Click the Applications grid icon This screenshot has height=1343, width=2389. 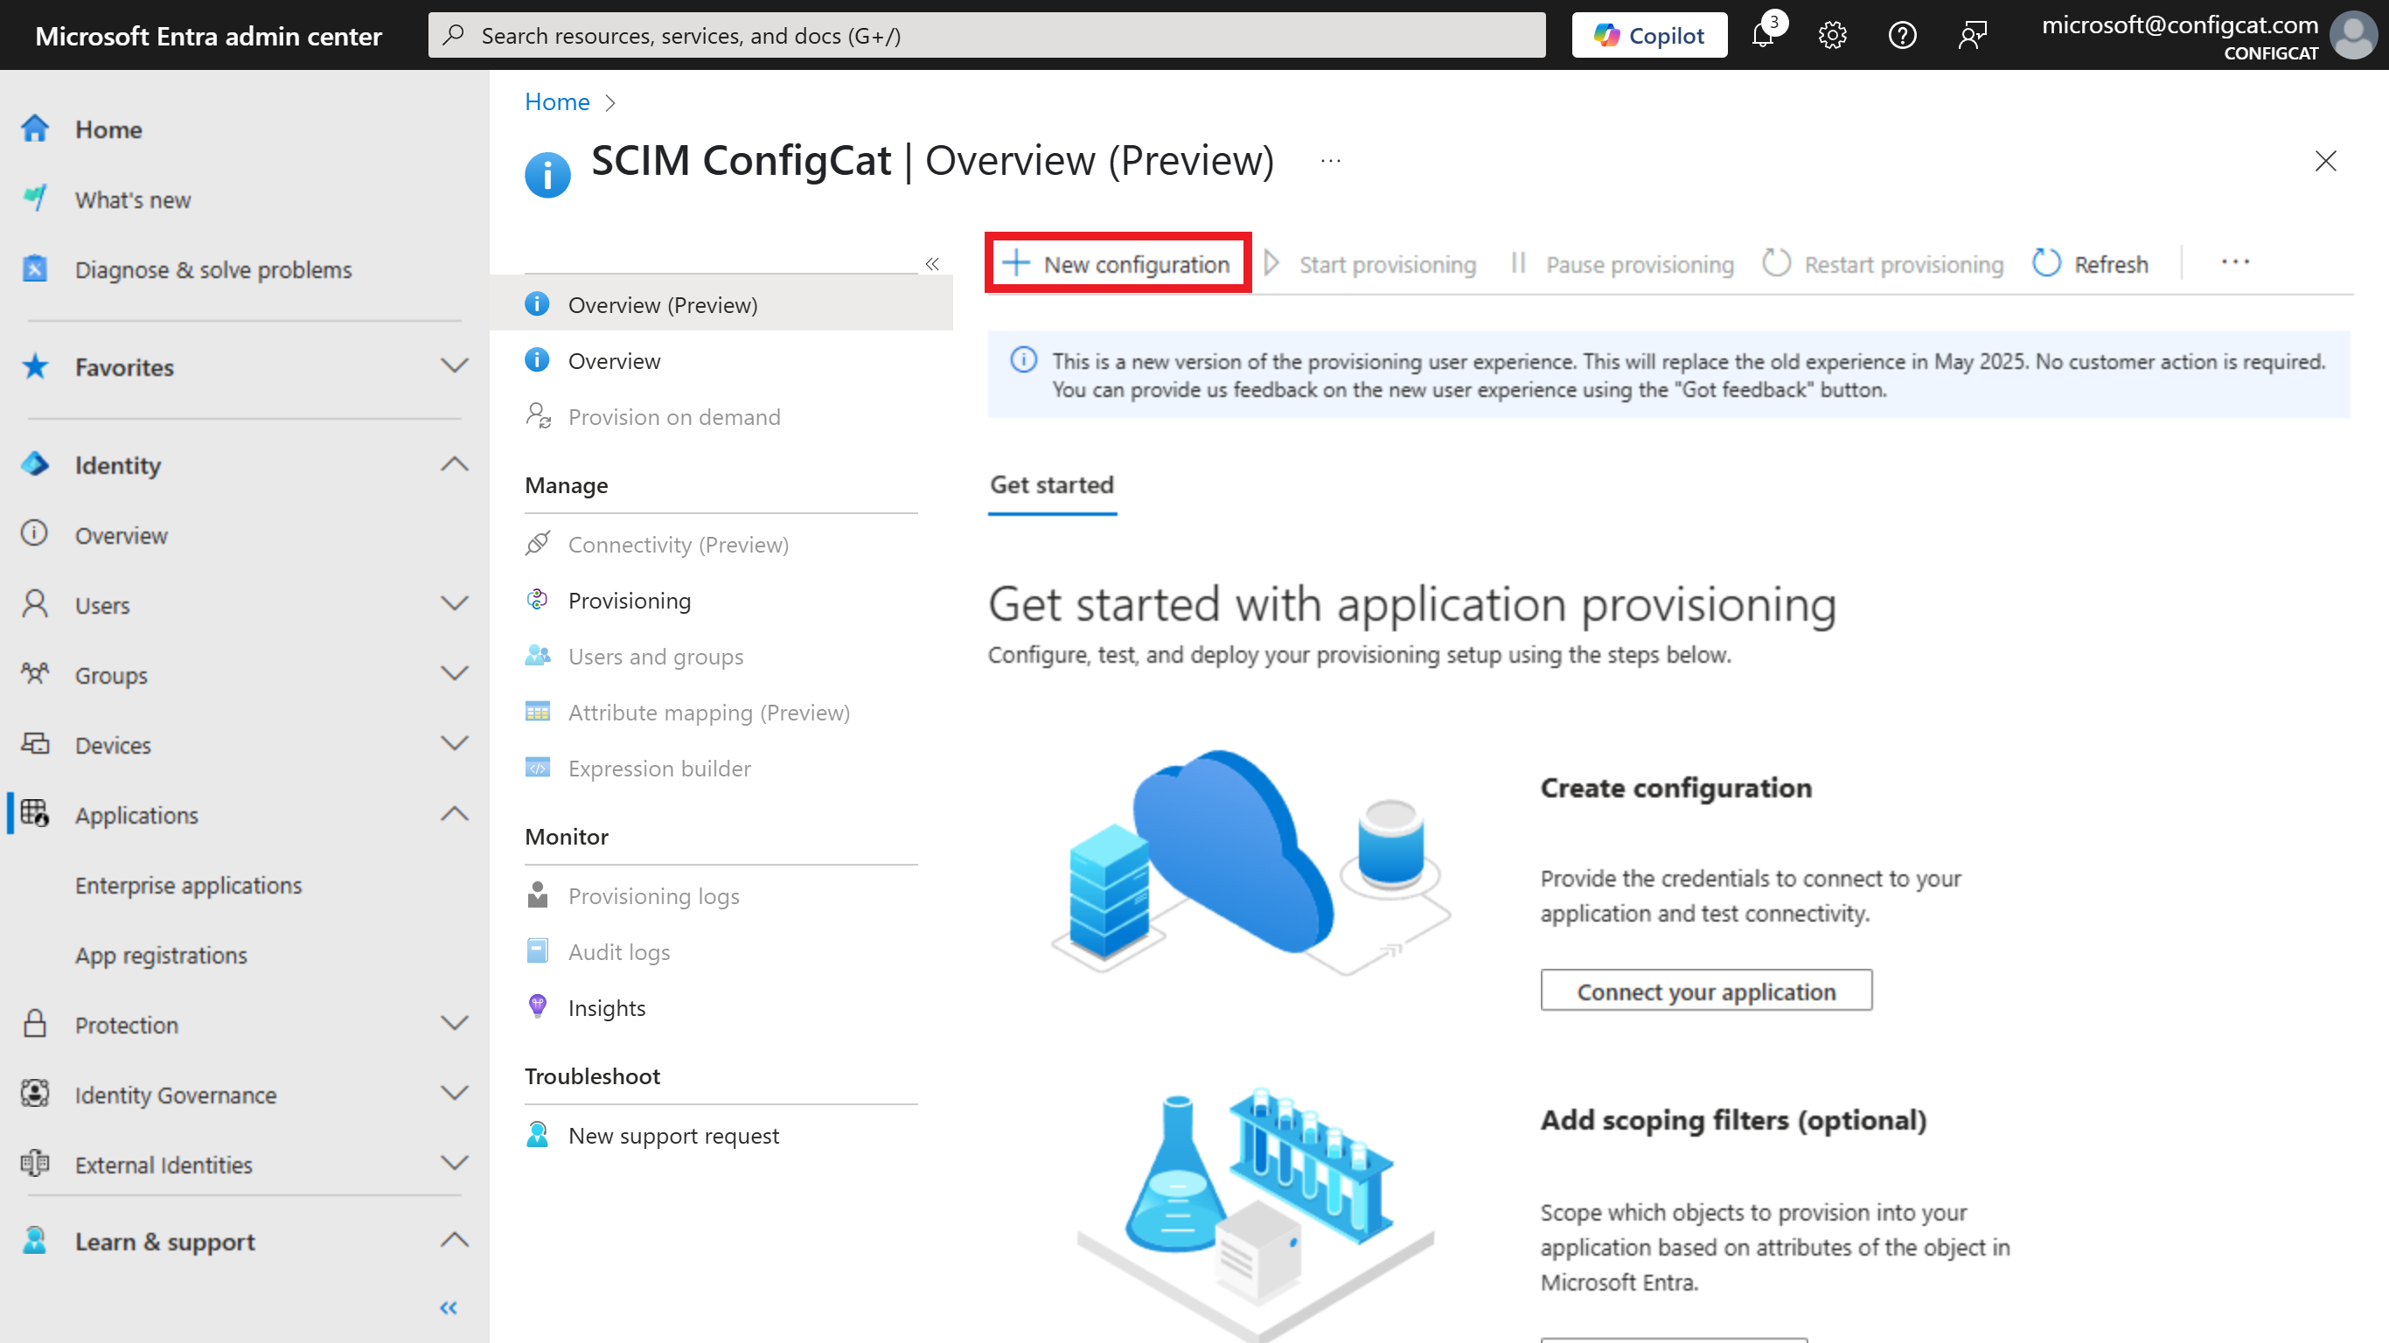pyautogui.click(x=35, y=814)
